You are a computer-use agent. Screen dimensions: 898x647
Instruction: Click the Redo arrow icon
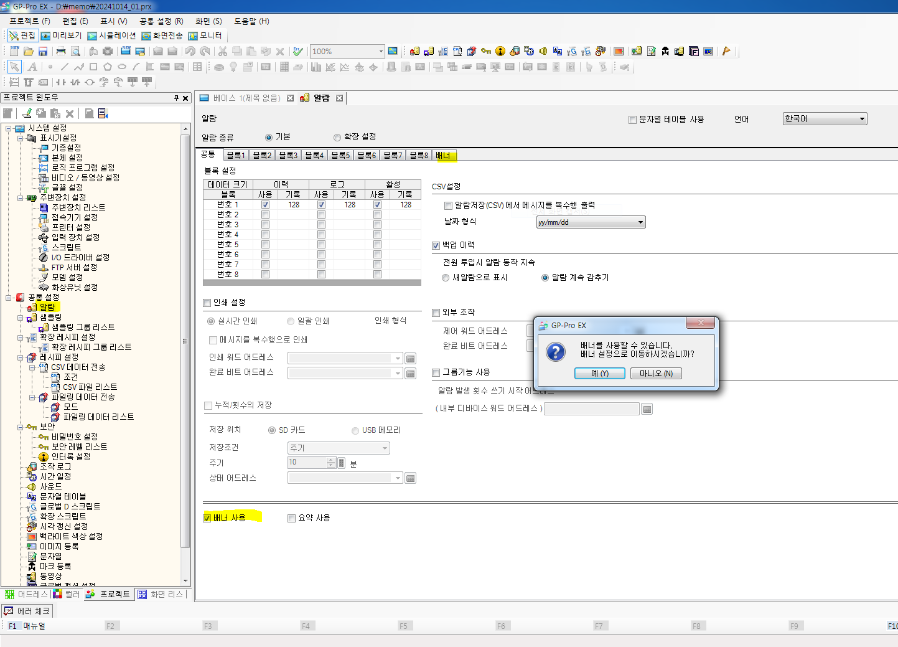point(205,51)
